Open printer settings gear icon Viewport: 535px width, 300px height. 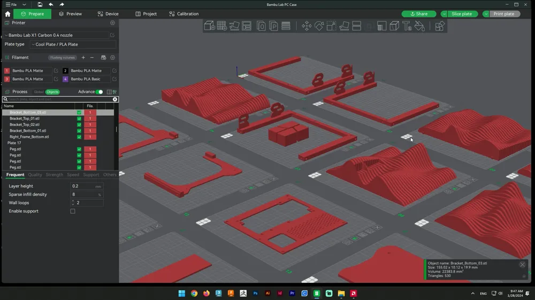click(112, 23)
